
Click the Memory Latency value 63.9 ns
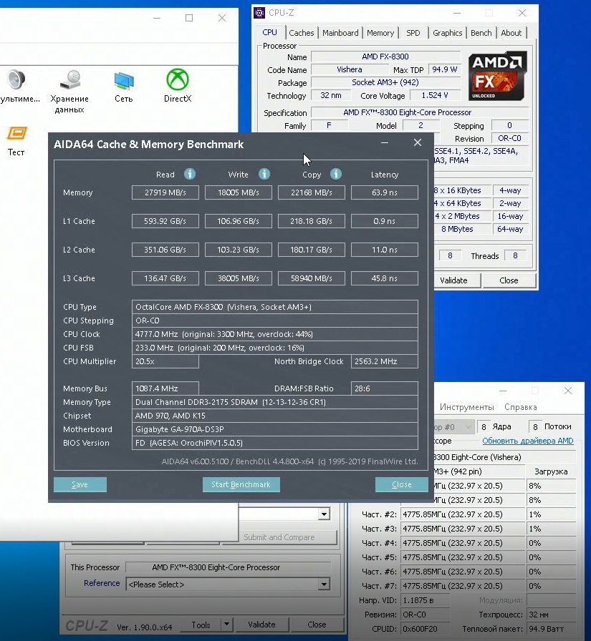click(384, 192)
